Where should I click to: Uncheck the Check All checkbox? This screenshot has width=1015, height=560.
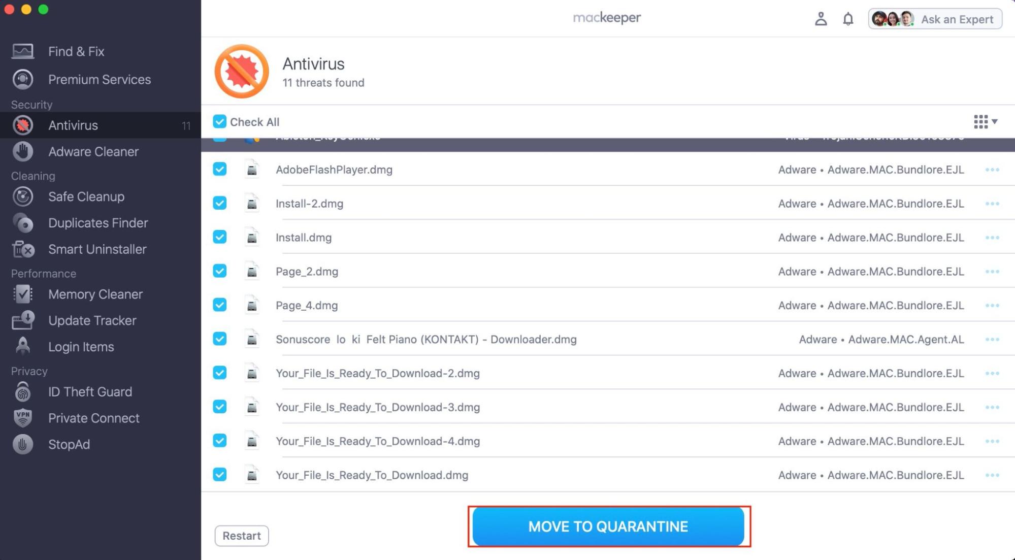219,121
